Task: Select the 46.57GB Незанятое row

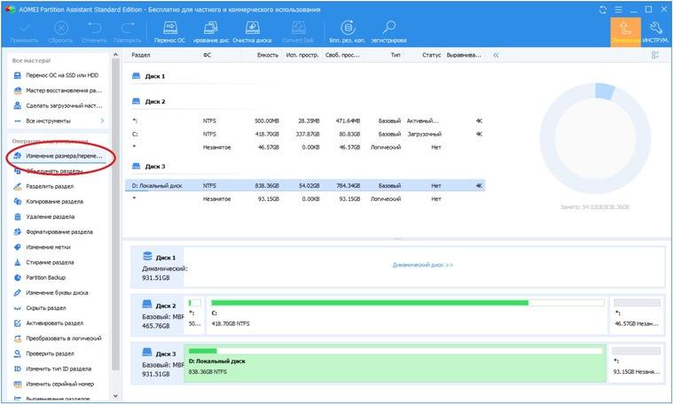Action: tap(305, 147)
